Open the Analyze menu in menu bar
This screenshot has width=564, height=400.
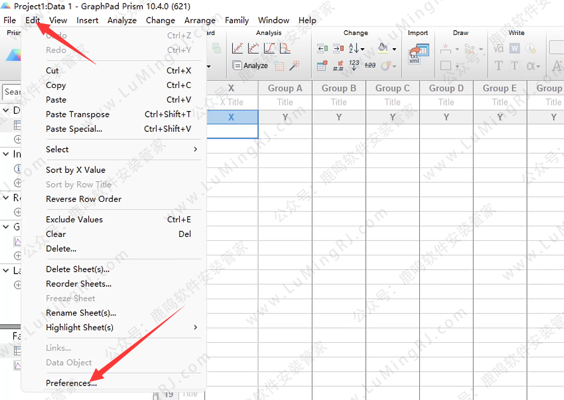(x=122, y=20)
